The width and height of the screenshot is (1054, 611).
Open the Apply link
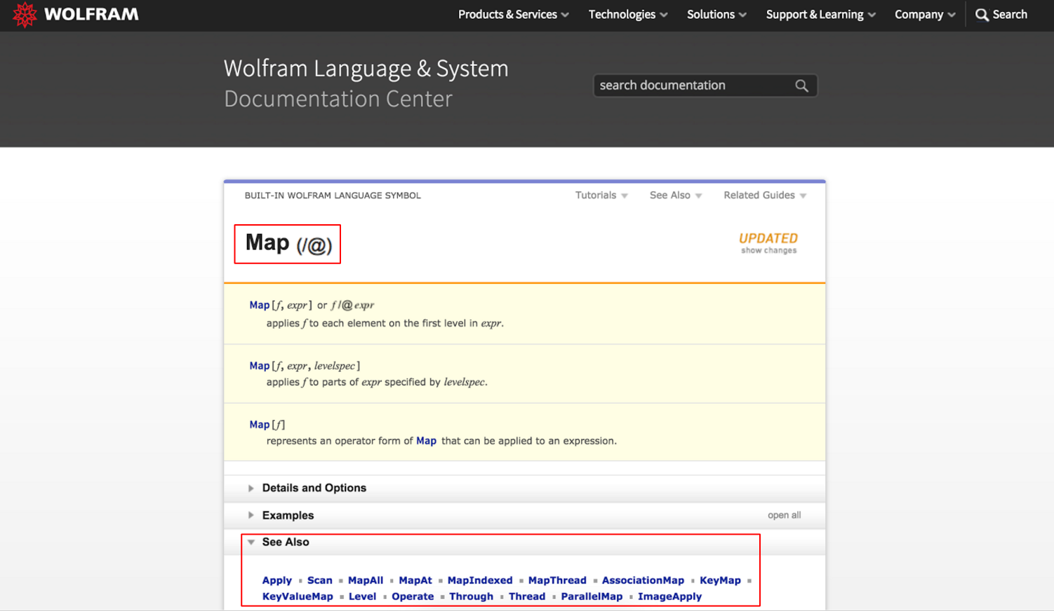pyautogui.click(x=276, y=581)
